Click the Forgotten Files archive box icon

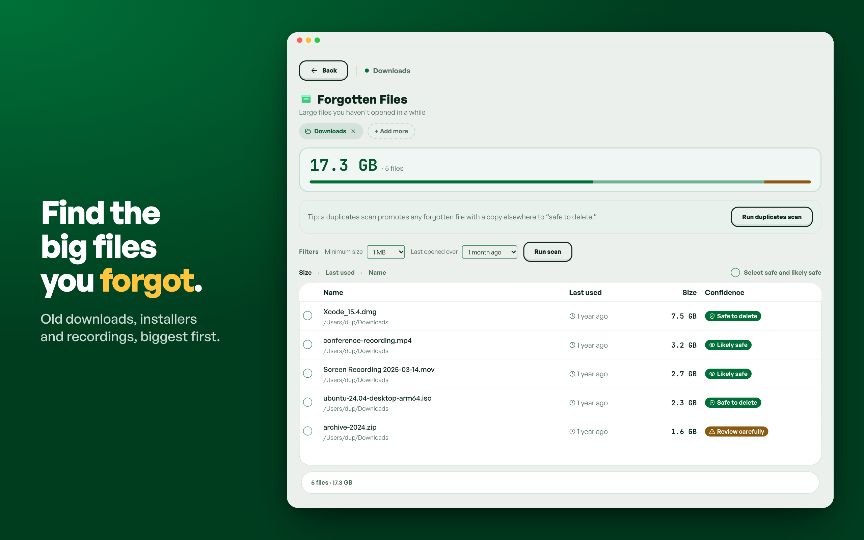[306, 99]
